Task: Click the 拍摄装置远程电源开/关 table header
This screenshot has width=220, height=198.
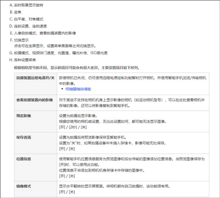Action: tap(35, 78)
